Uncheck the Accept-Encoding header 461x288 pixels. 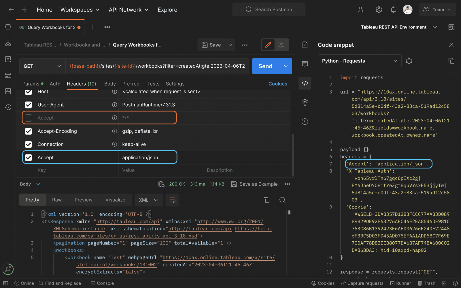point(28,131)
